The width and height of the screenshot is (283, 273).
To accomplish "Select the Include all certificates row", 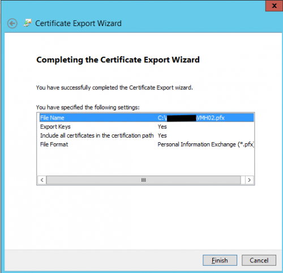I will click(147, 135).
